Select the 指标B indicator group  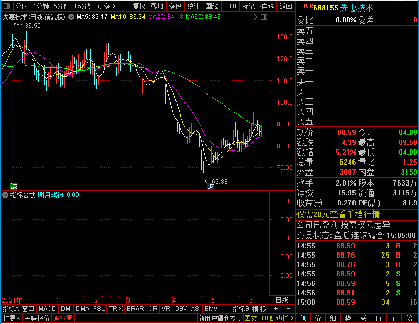pos(241,309)
